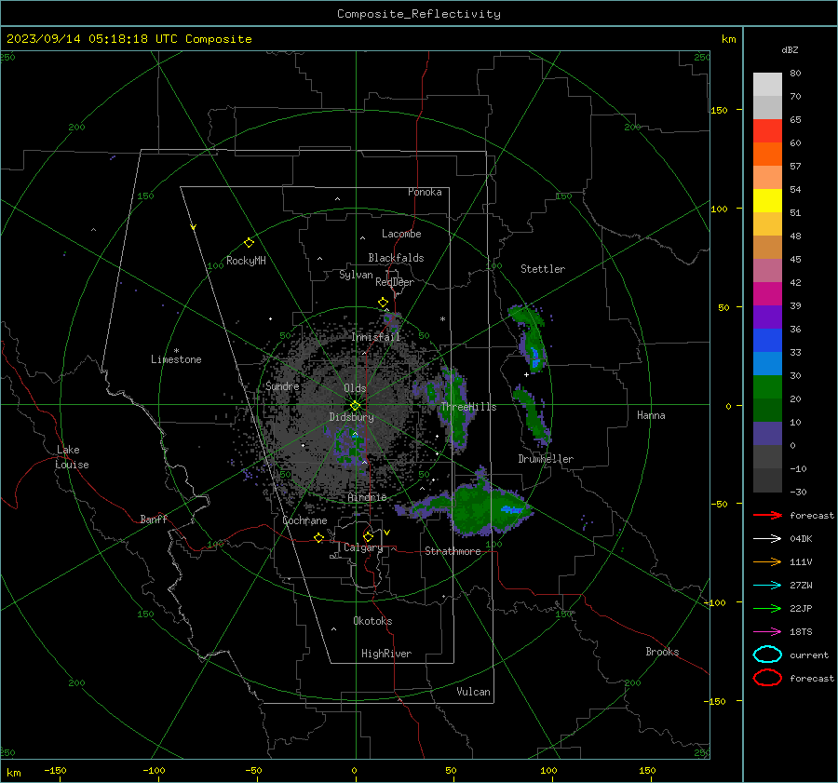
Task: Click the 36 dBZ purple swatch
Action: (767, 317)
